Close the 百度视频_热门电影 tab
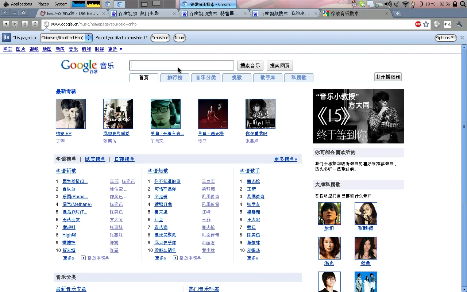The width and height of the screenshot is (467, 292). click(x=174, y=14)
